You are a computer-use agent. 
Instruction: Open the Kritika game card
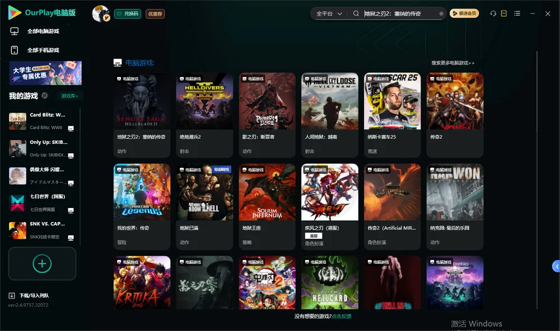click(x=142, y=282)
